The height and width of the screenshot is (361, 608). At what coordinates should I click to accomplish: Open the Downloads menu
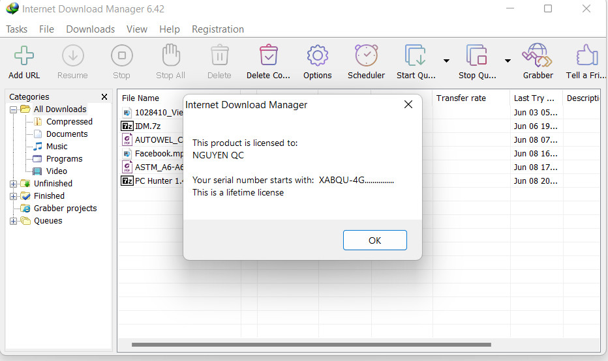pos(90,29)
